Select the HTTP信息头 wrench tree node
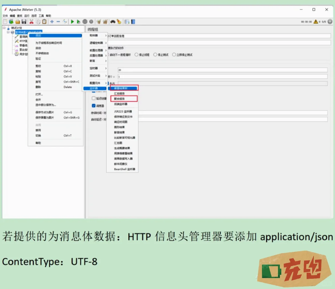The image size is (335, 289). [21, 41]
